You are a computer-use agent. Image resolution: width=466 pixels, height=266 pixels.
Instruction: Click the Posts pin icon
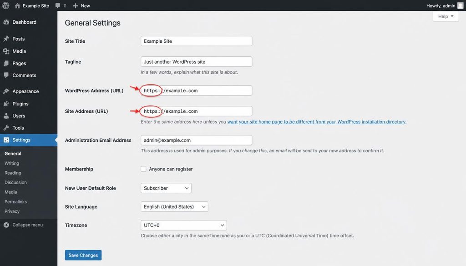point(6,39)
